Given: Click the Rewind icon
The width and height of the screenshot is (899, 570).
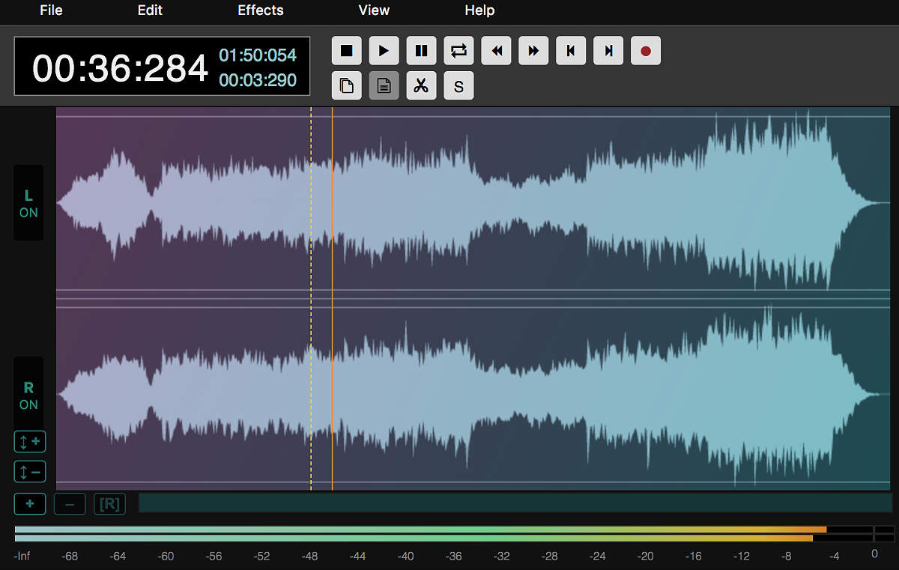Looking at the screenshot, I should click(x=496, y=50).
